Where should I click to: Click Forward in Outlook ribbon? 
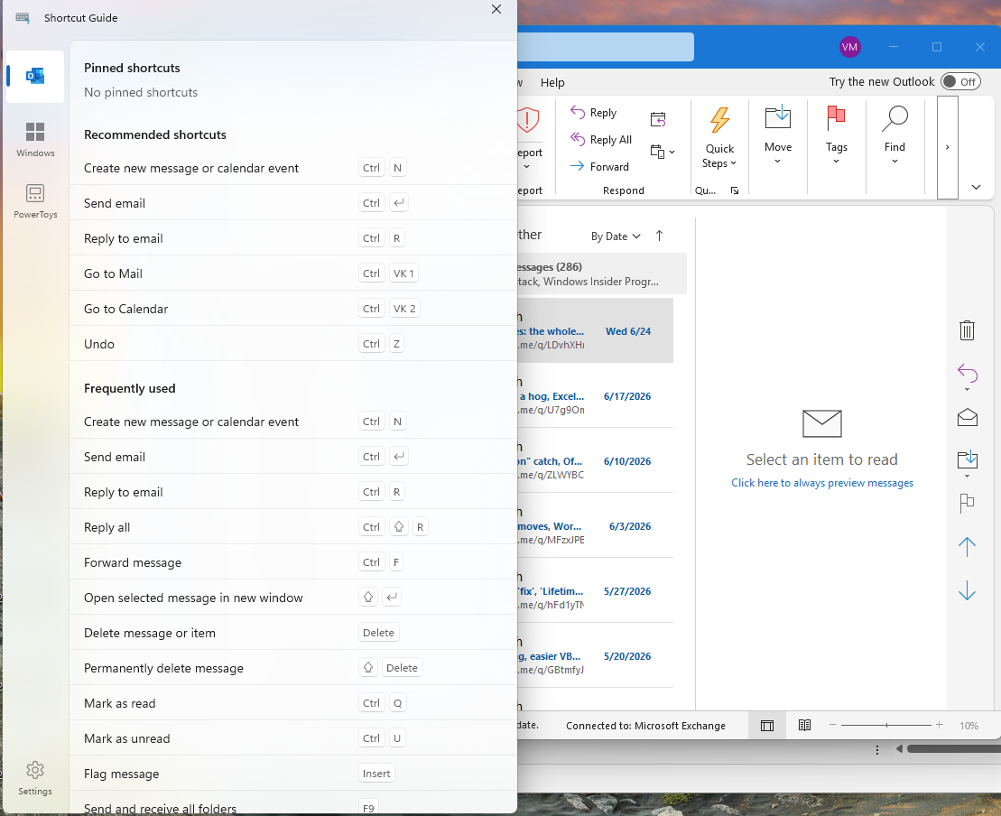click(600, 166)
